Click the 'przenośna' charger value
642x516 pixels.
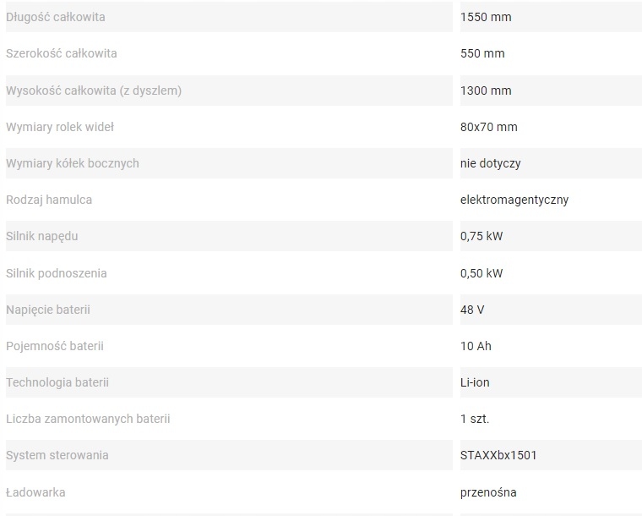tap(488, 492)
